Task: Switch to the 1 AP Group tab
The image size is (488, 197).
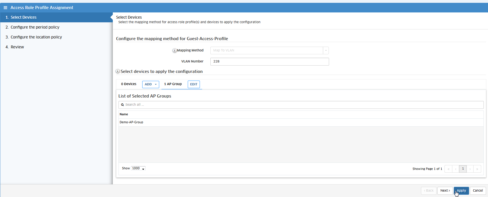Action: [x=173, y=84]
